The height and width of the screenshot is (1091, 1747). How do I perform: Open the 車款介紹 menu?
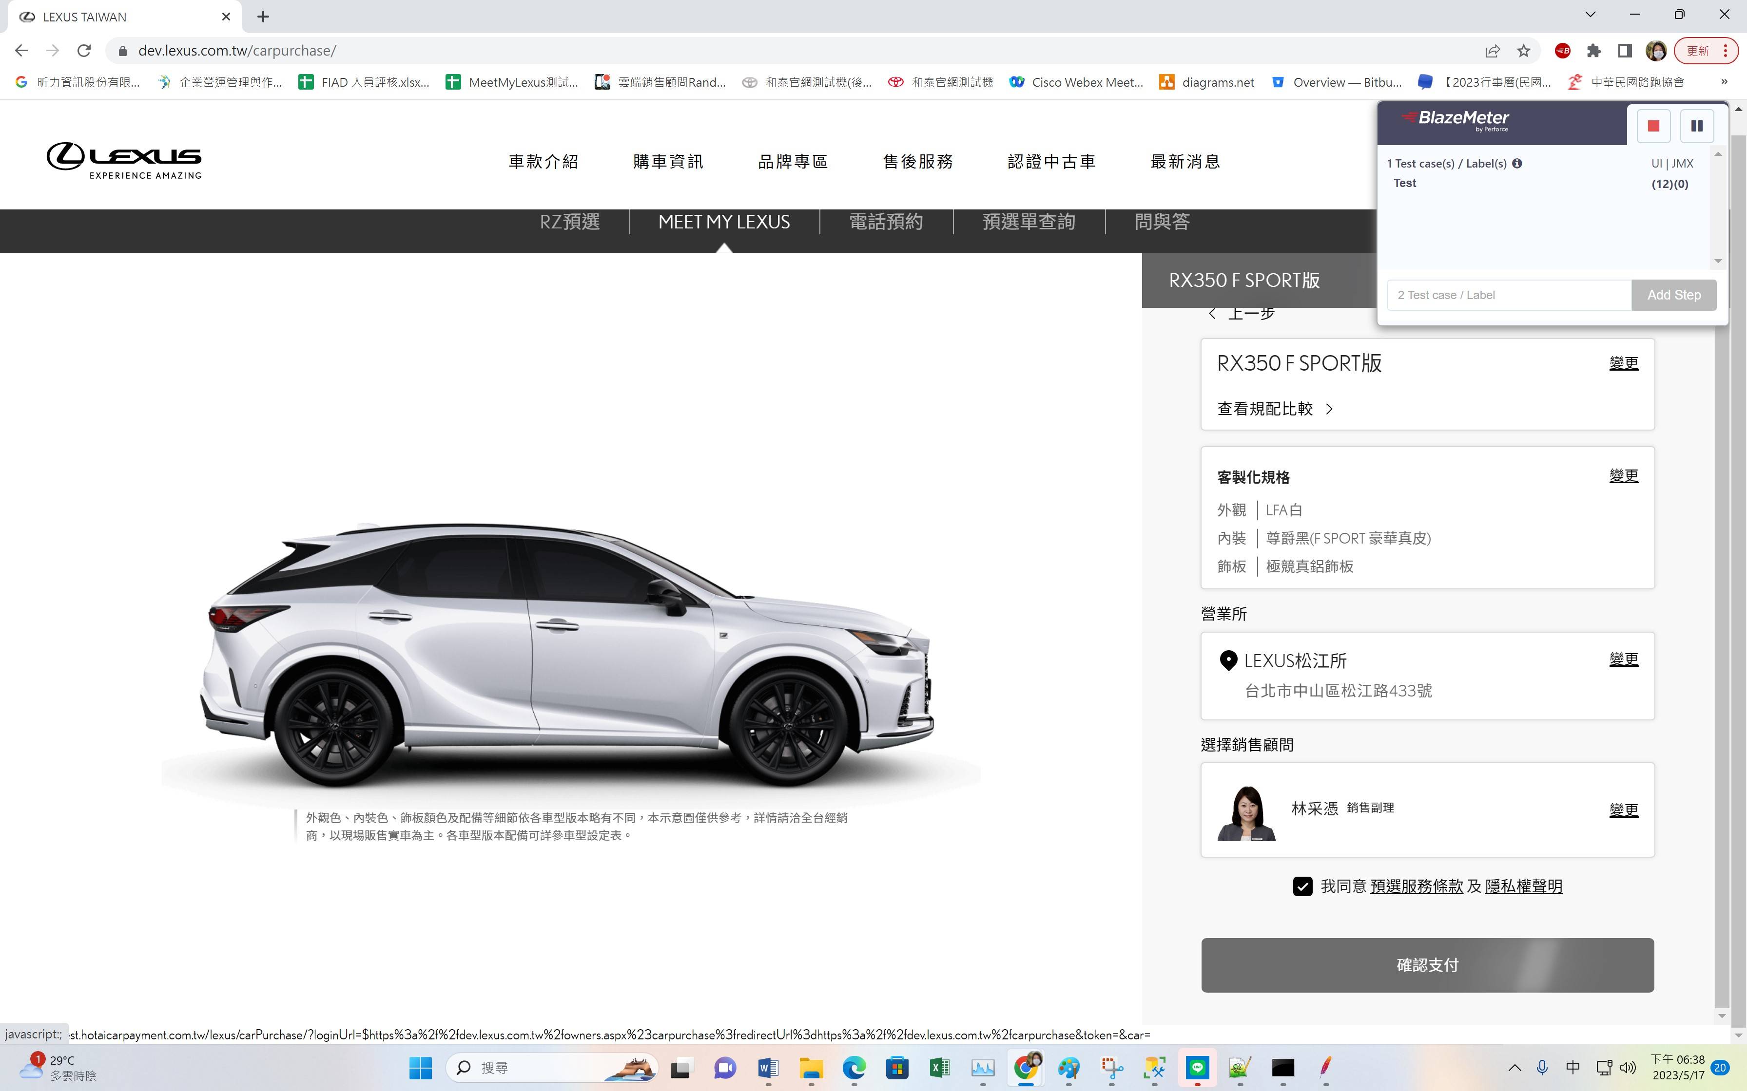(544, 162)
